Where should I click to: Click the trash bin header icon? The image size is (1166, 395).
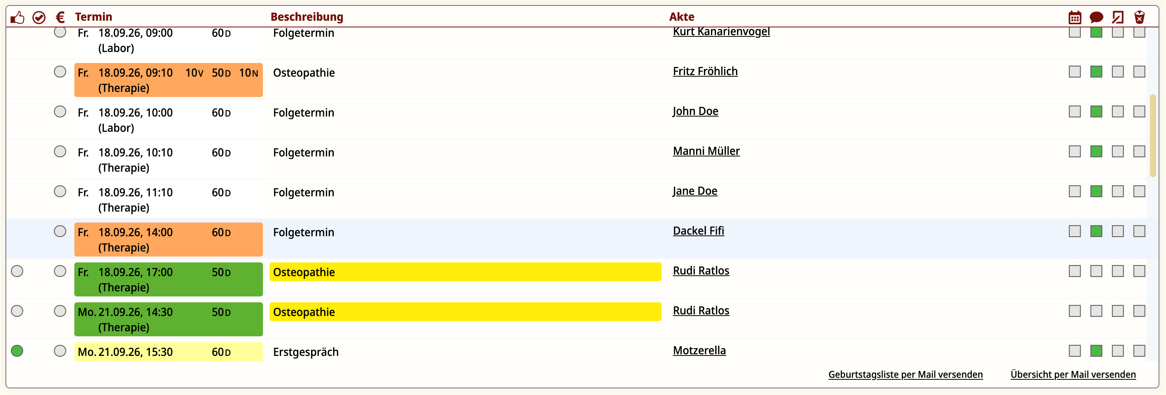tap(1139, 17)
